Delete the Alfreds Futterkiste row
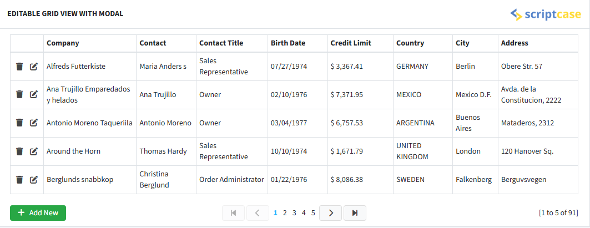The width and height of the screenshot is (590, 228). (x=19, y=67)
